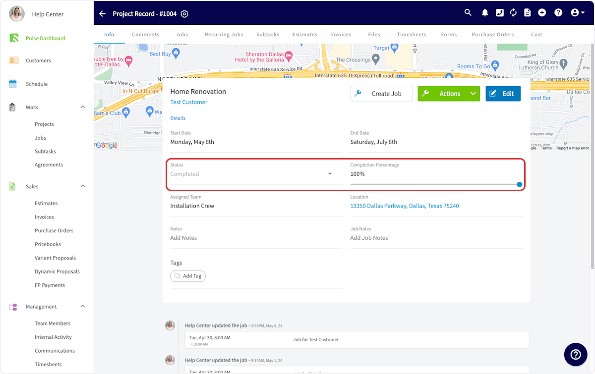Open Subtasks in the sidebar

click(45, 151)
